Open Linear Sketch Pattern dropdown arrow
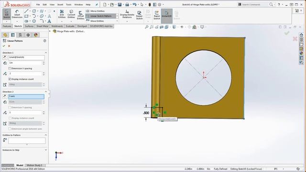 (117, 16)
